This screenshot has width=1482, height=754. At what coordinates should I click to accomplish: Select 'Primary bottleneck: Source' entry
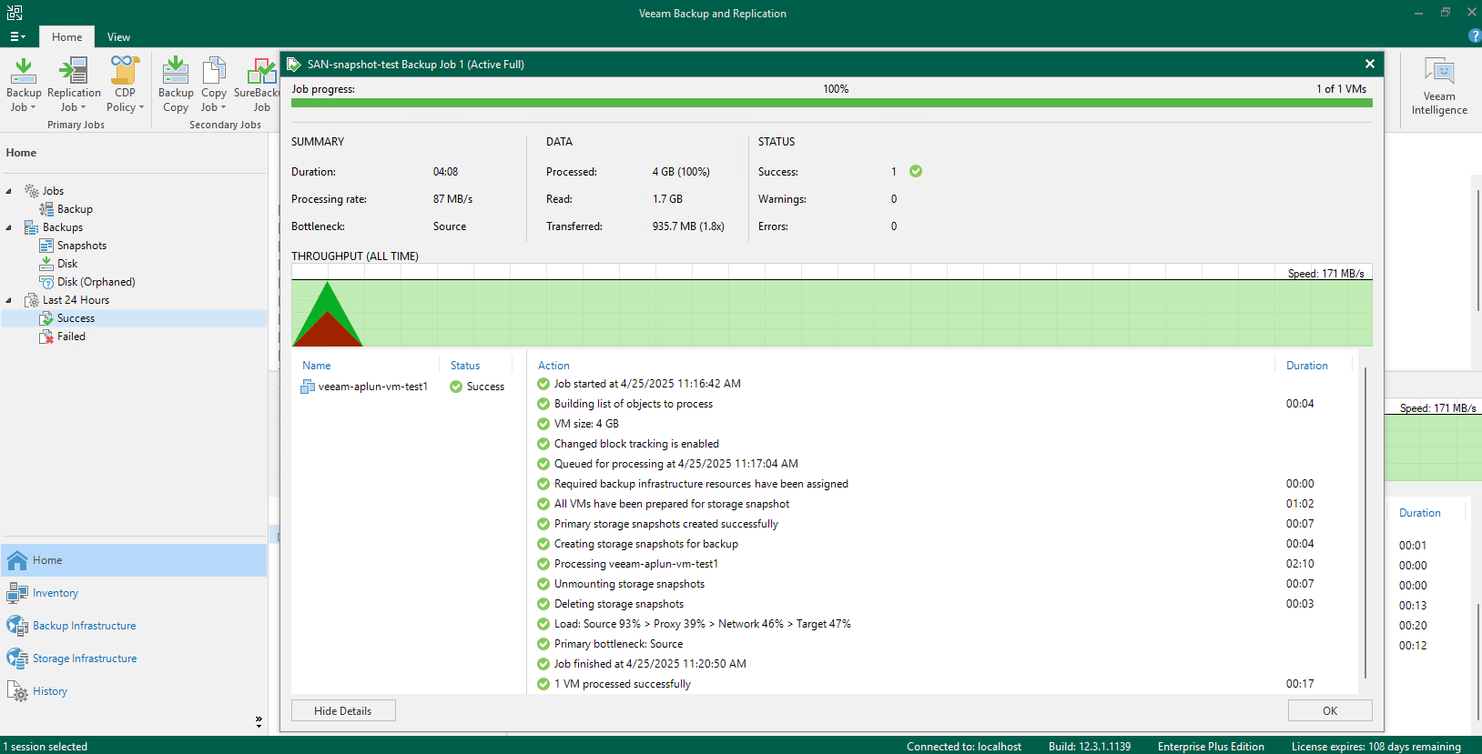tap(618, 644)
